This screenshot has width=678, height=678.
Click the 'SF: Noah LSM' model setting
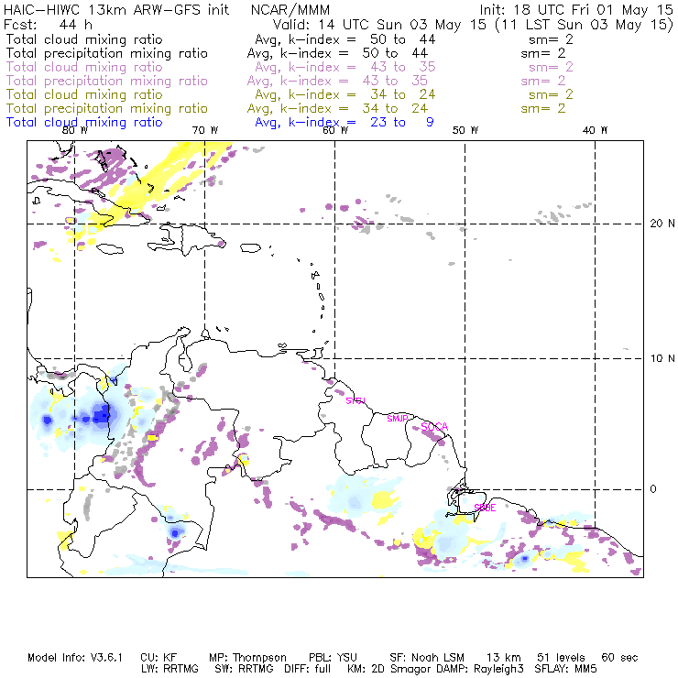(427, 658)
